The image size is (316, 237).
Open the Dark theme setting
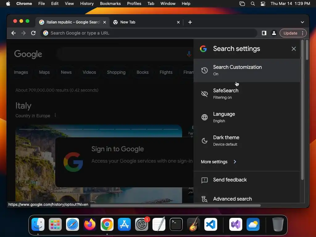point(247,140)
